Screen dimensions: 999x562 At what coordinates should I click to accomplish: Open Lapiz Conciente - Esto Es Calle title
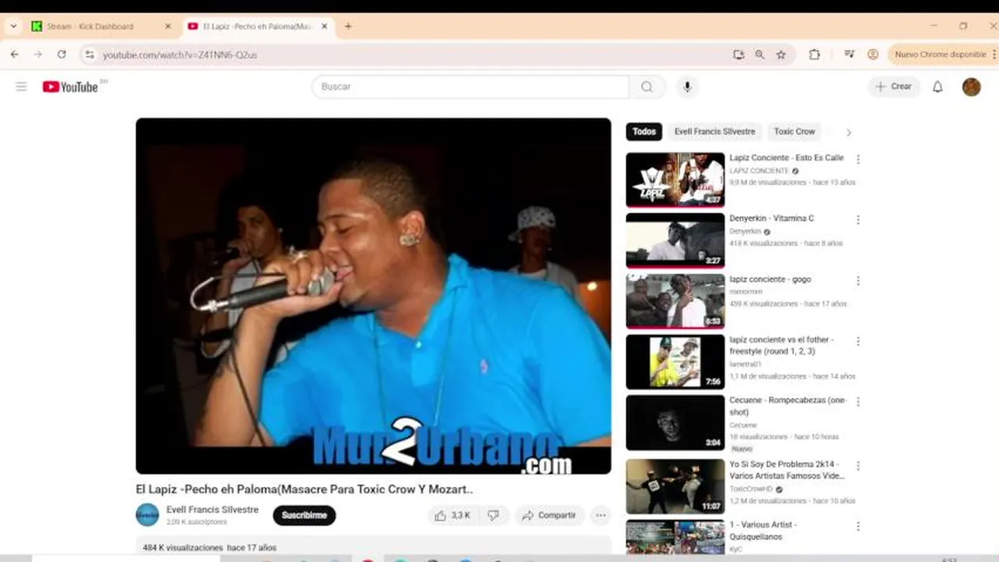tap(786, 158)
